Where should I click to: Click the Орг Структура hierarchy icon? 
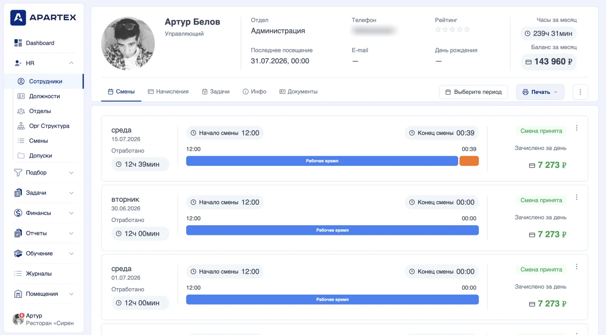[x=21, y=126]
